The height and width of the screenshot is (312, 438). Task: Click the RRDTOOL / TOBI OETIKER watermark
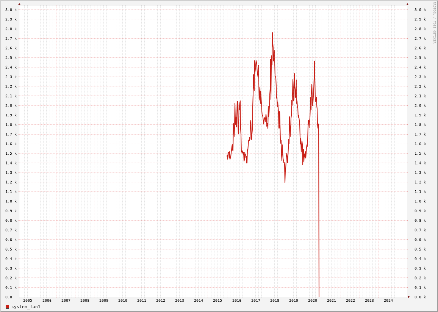435,23
